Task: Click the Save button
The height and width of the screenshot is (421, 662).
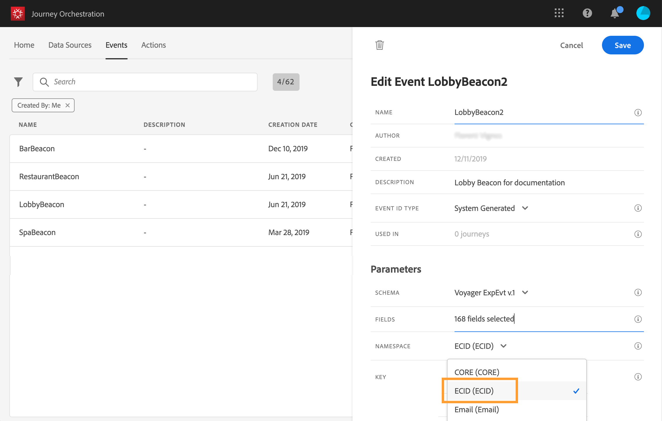Action: click(623, 45)
